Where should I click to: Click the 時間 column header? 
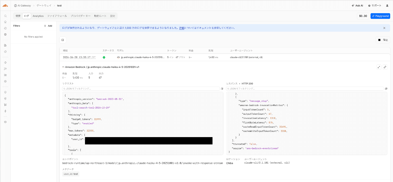[65, 50]
